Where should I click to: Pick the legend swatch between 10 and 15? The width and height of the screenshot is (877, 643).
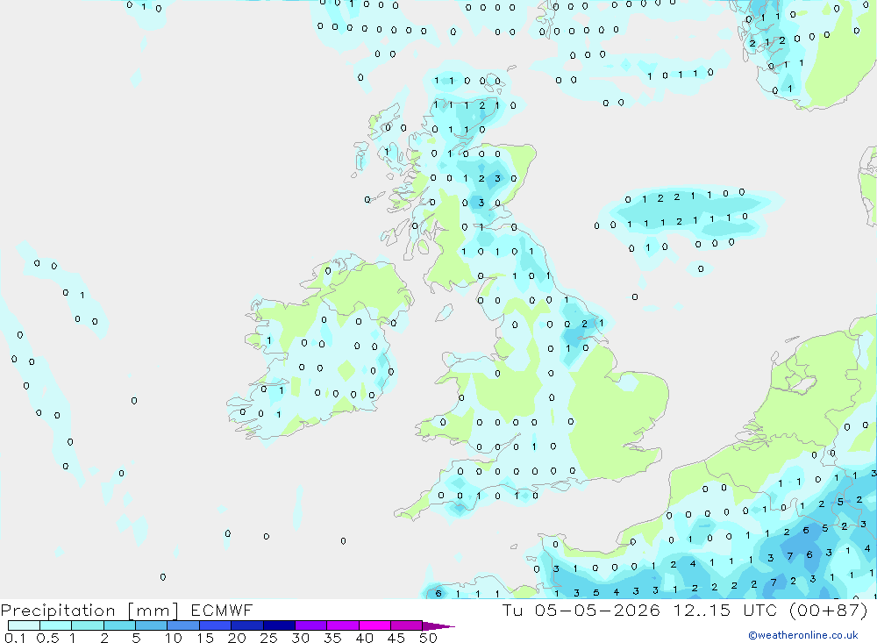coord(183,625)
